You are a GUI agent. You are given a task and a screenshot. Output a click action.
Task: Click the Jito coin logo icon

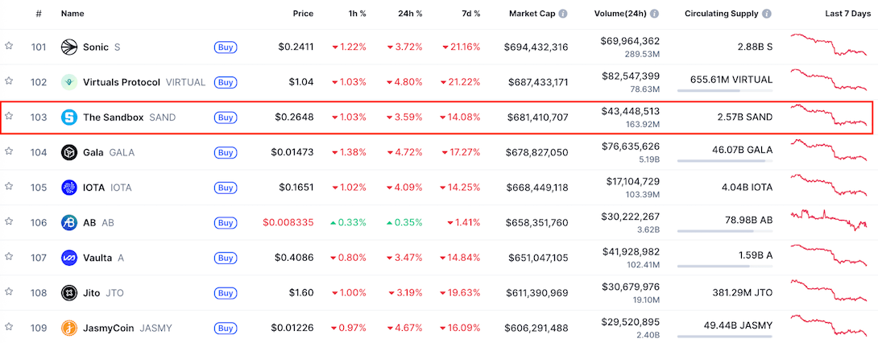coord(68,293)
